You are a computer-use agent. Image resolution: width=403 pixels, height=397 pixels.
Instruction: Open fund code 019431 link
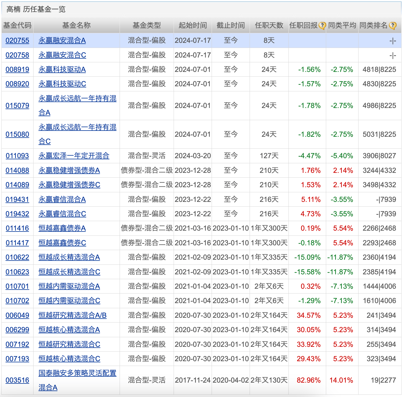(17, 199)
